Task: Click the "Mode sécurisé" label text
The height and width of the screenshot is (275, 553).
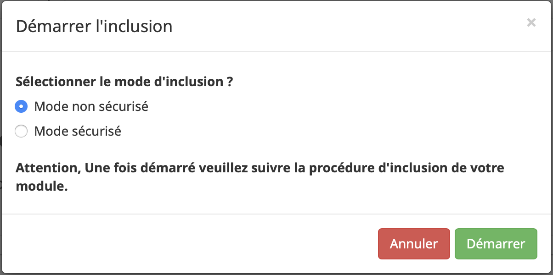Action: click(x=78, y=132)
